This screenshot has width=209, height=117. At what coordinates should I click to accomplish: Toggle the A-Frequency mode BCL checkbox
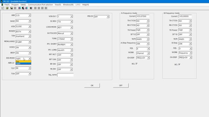(x=137, y=64)
